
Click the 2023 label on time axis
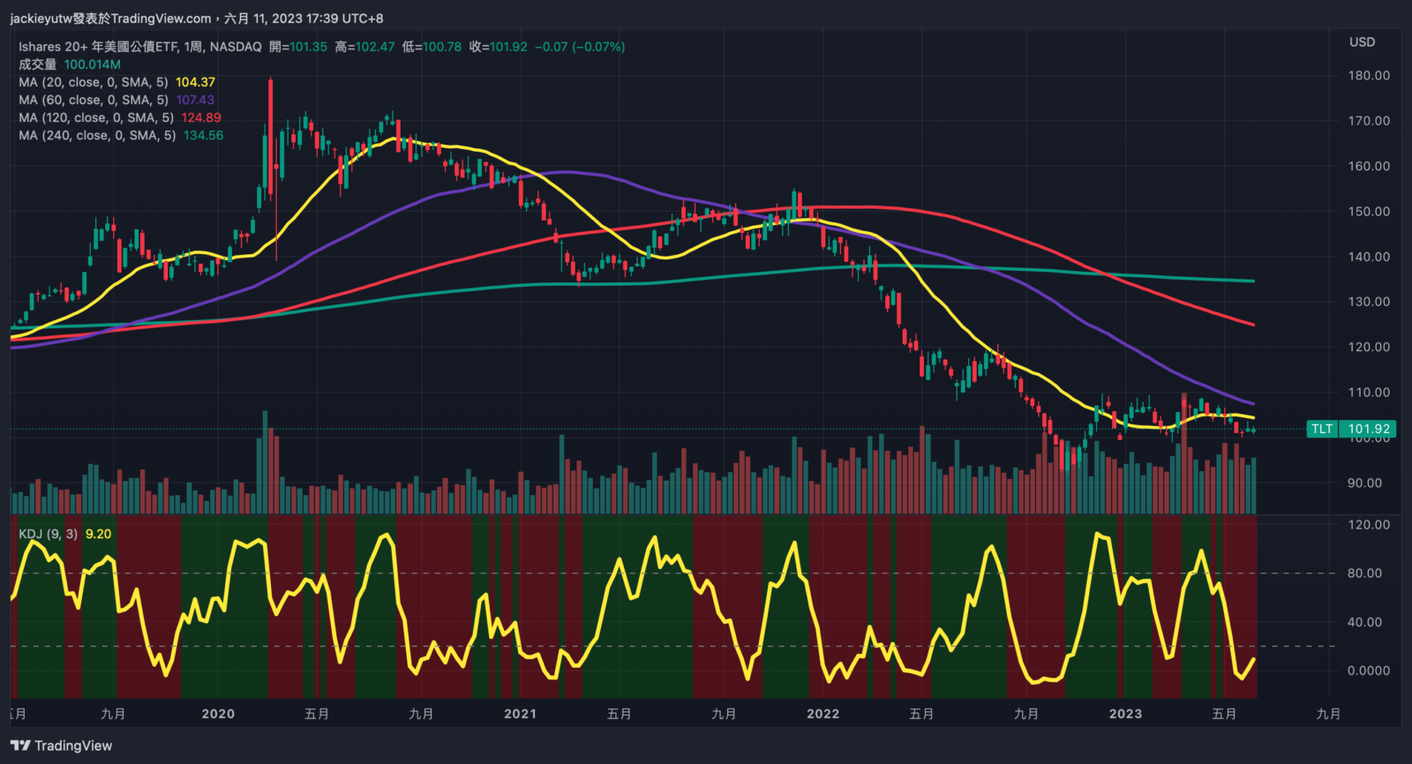1125,714
